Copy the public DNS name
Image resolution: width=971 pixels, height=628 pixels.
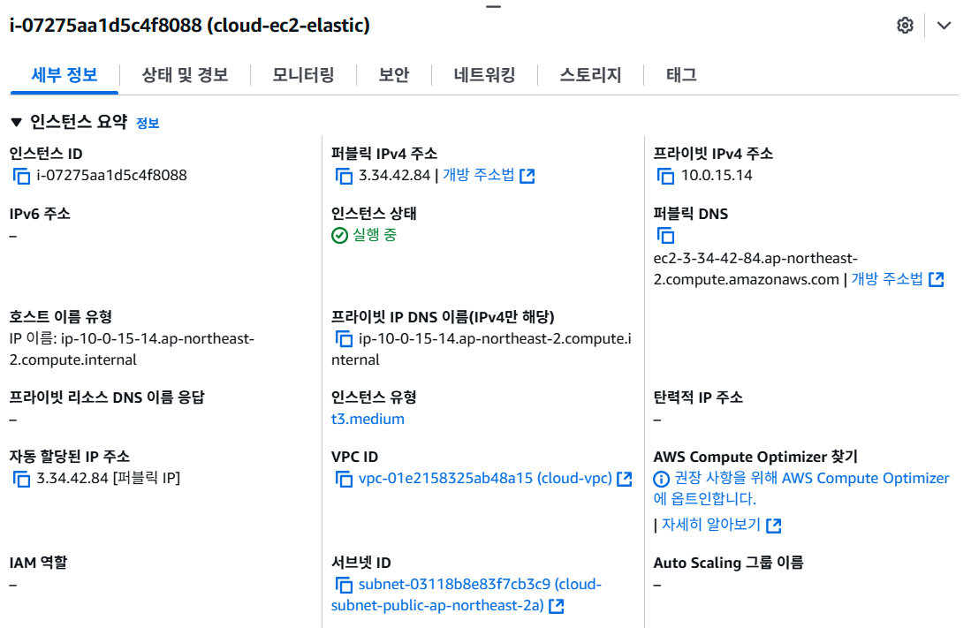pyautogui.click(x=666, y=236)
